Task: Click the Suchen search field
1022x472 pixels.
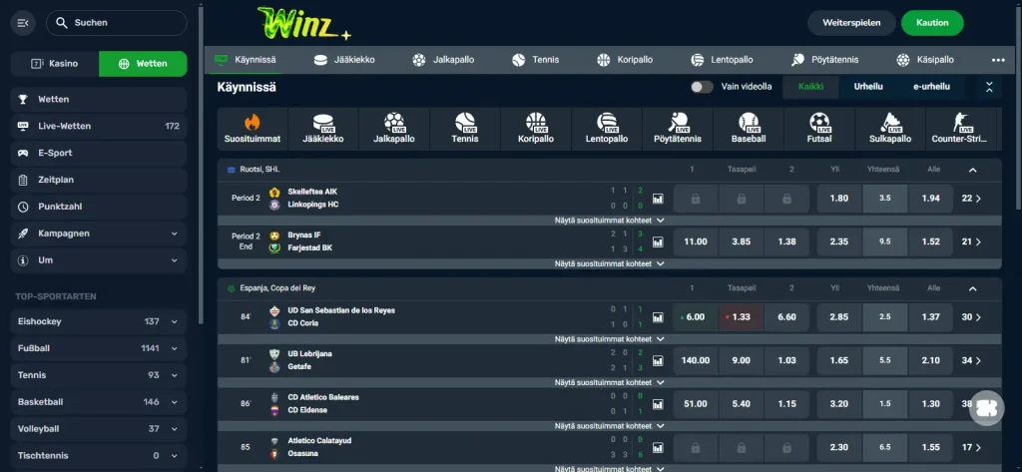Action: tap(117, 23)
